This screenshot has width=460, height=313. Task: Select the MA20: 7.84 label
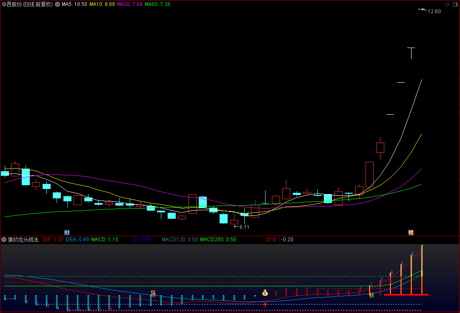(130, 4)
